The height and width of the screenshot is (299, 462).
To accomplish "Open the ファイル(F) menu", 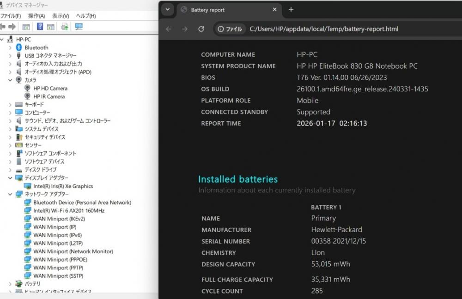I will (x=10, y=16).
